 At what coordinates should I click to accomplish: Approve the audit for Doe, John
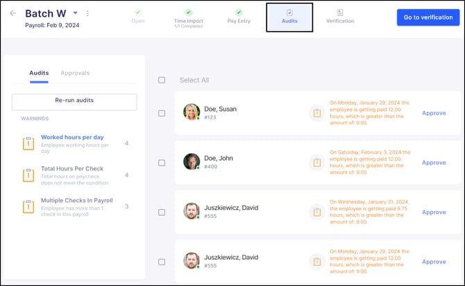point(434,163)
